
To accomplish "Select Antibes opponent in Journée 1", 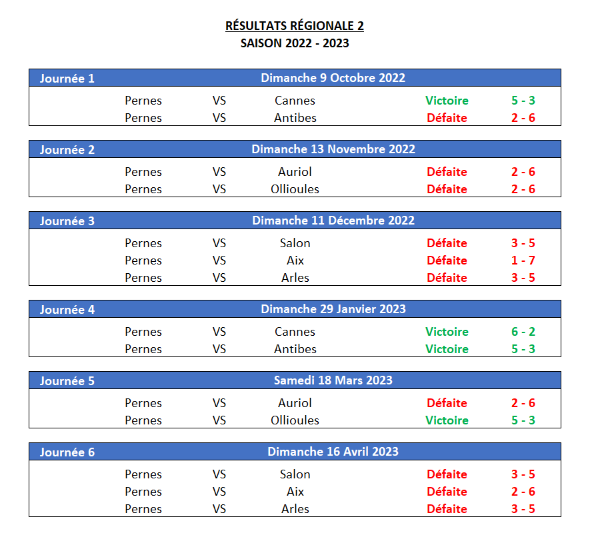I will point(295,118).
